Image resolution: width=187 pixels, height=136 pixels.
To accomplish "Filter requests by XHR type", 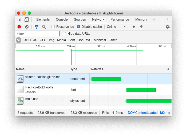I will tap(27, 40).
